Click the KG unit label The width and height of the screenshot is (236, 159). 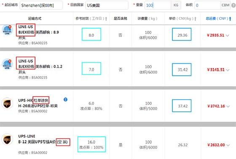[176, 5]
